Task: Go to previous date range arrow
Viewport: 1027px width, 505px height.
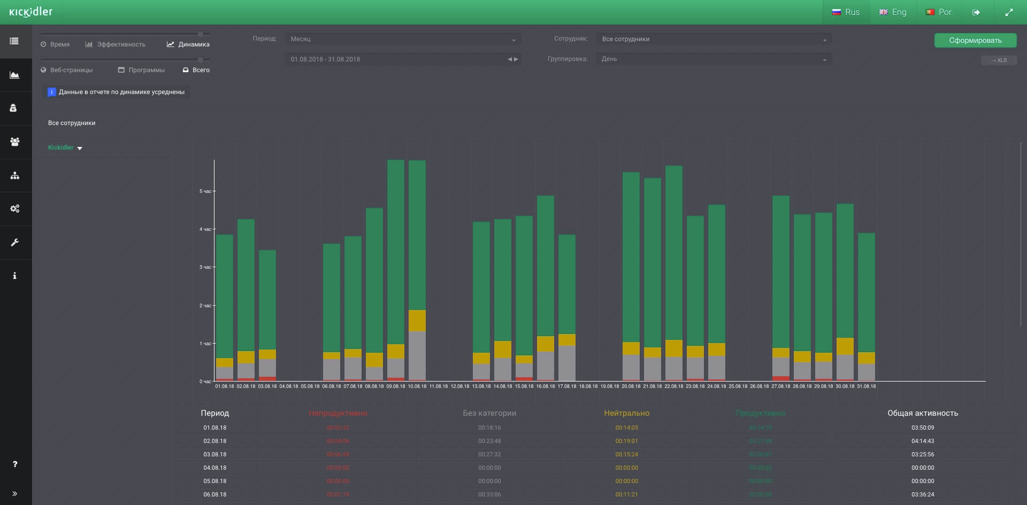Action: click(510, 59)
